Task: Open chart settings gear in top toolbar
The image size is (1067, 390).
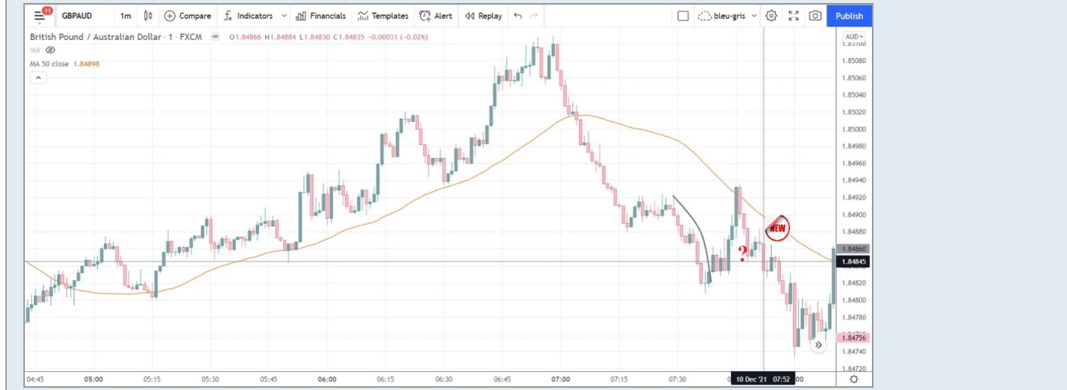Action: pyautogui.click(x=771, y=16)
